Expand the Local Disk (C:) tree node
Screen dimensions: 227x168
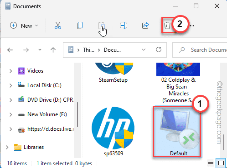[10, 85]
